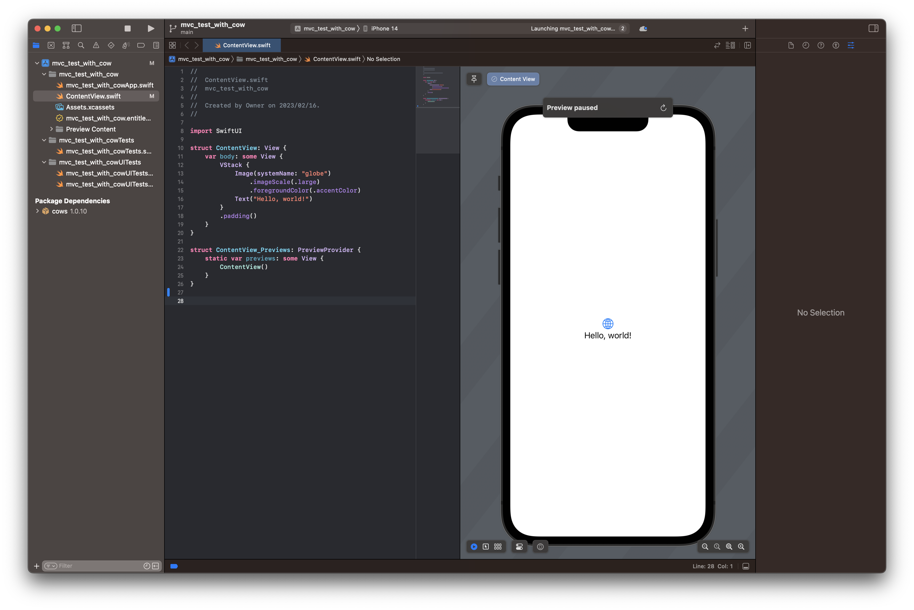Viewport: 914px width, 610px height.
Task: Toggle the inspectors panel on right
Action: point(873,28)
